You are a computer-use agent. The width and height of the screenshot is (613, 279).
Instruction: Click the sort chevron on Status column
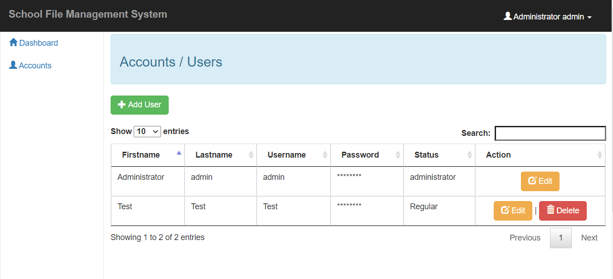click(470, 155)
